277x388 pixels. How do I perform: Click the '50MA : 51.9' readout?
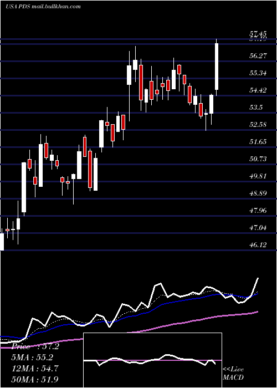point(35,379)
